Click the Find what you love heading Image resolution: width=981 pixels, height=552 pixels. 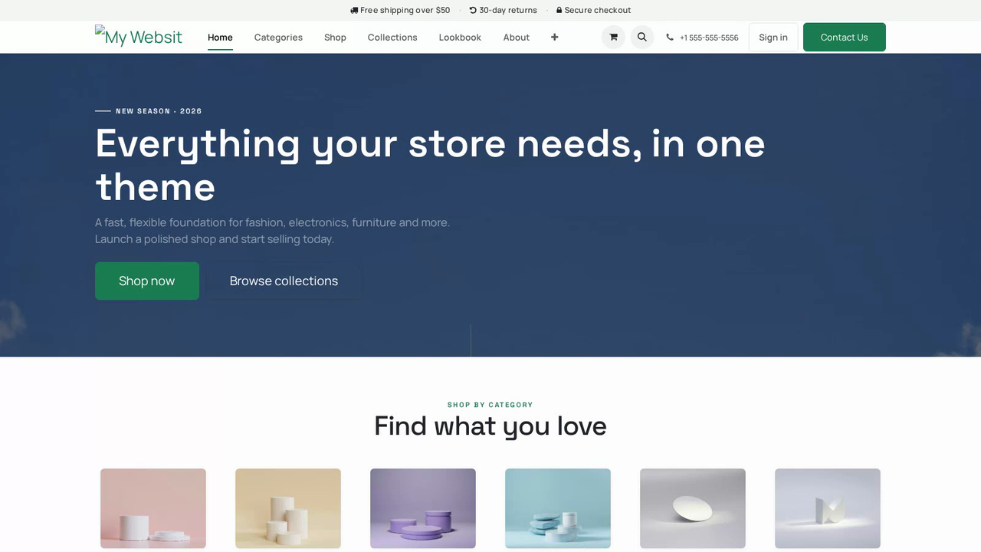click(490, 426)
